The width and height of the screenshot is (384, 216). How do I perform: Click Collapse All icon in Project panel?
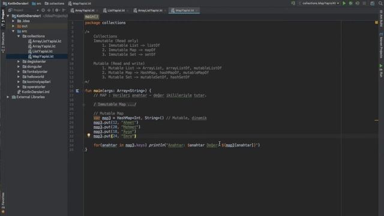(x=49, y=10)
